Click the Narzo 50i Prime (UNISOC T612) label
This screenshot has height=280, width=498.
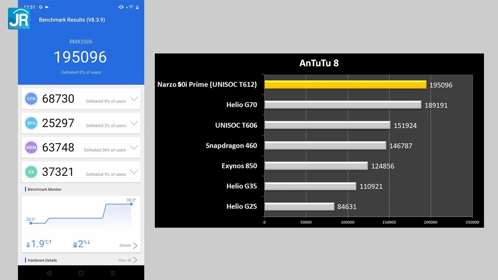207,85
